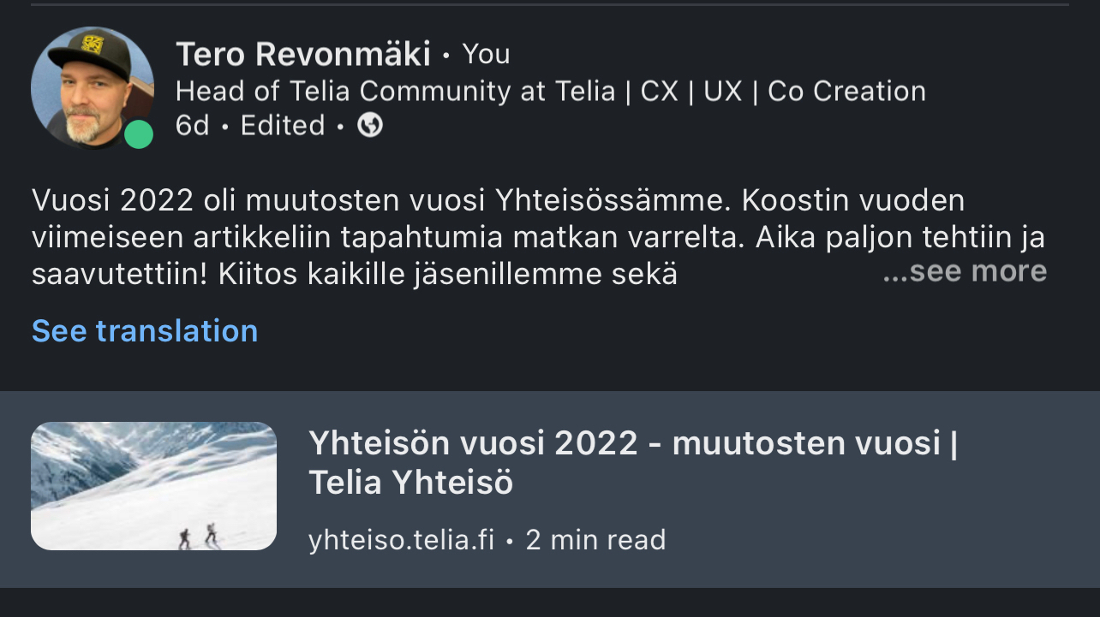1100x617 pixels.
Task: Expand post text with "...see more"
Action: (x=965, y=271)
